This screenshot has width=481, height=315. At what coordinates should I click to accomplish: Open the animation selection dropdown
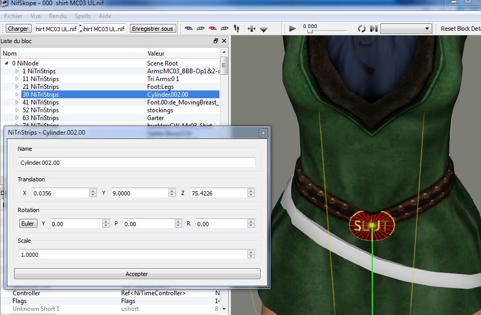[406, 29]
